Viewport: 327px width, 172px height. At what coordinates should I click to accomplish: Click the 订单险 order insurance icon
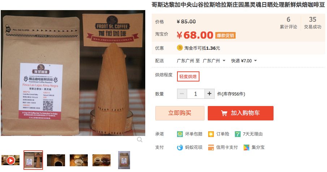[x=211, y=134]
